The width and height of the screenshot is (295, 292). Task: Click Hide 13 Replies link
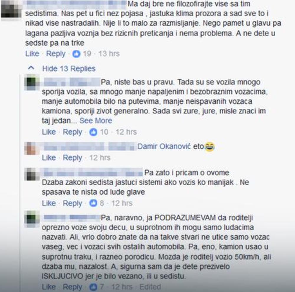tap(69, 68)
